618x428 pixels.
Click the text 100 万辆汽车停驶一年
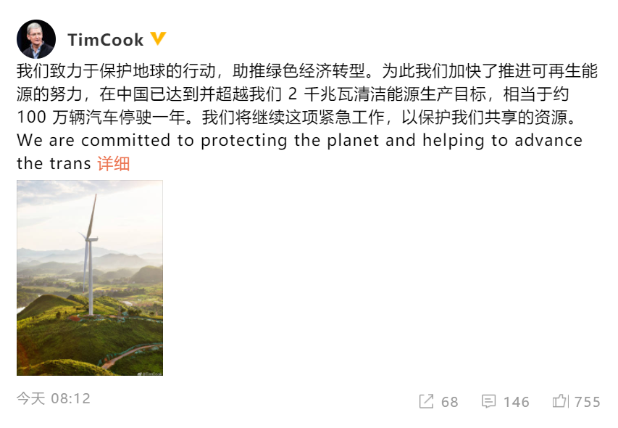click(101, 118)
